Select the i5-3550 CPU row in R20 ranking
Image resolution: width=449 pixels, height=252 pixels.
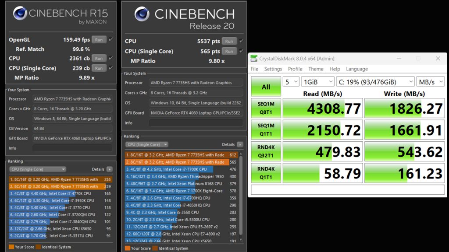click(x=181, y=212)
